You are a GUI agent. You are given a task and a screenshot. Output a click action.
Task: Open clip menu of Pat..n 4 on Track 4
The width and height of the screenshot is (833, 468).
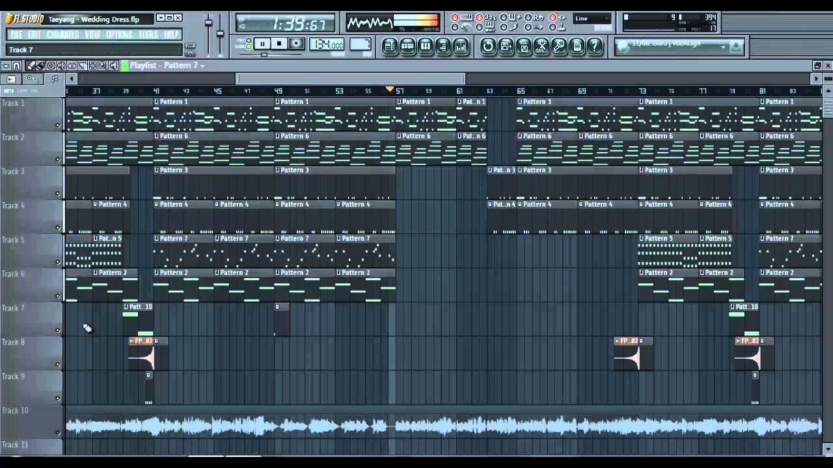coord(491,204)
